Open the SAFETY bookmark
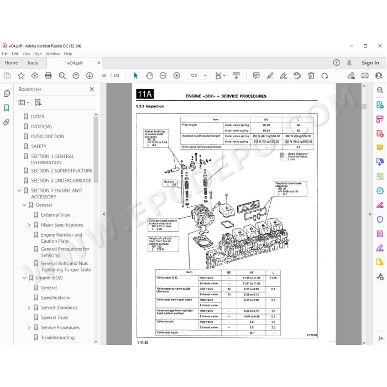This screenshot has width=387, height=387. (39, 147)
